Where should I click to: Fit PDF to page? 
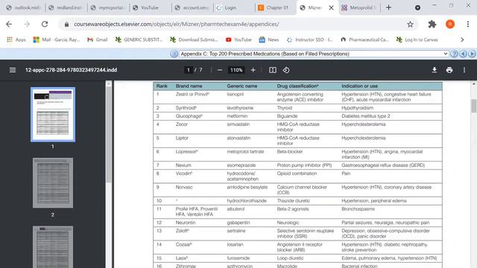(x=273, y=70)
